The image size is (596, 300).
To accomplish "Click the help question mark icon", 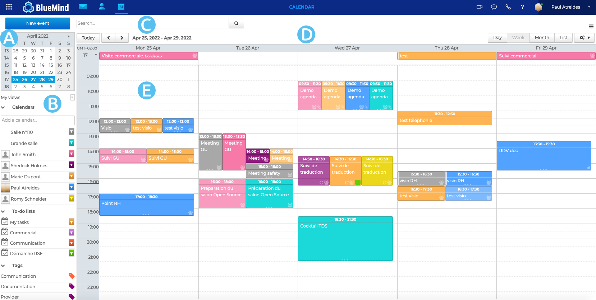I will click(522, 7).
